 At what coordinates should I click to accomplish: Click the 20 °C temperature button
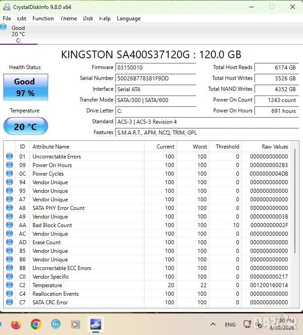click(x=25, y=126)
